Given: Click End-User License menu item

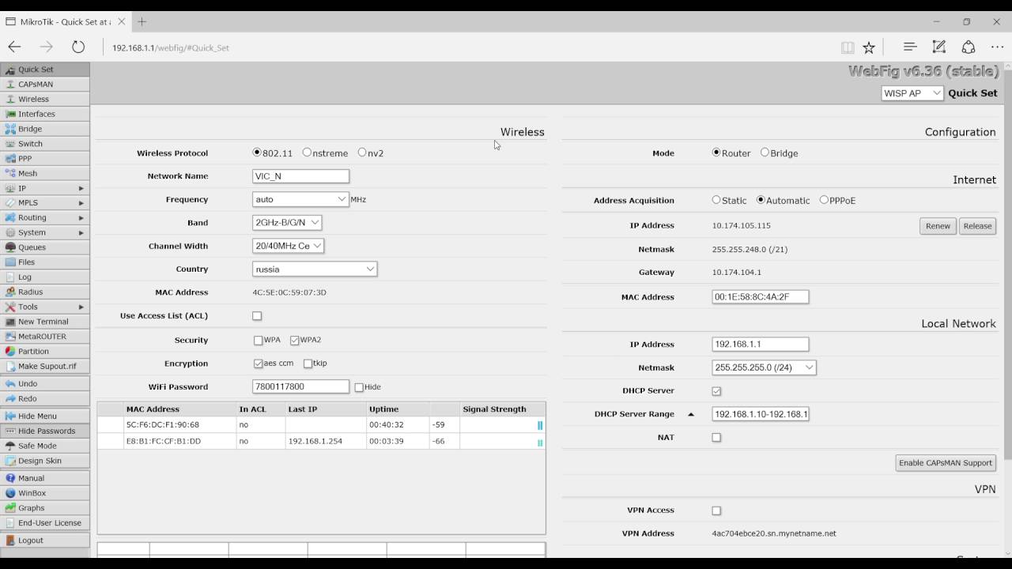Looking at the screenshot, I should 45,522.
